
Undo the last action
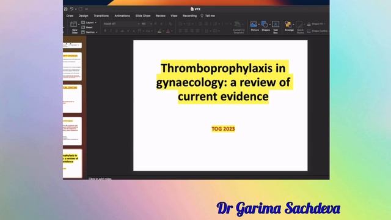click(71, 9)
